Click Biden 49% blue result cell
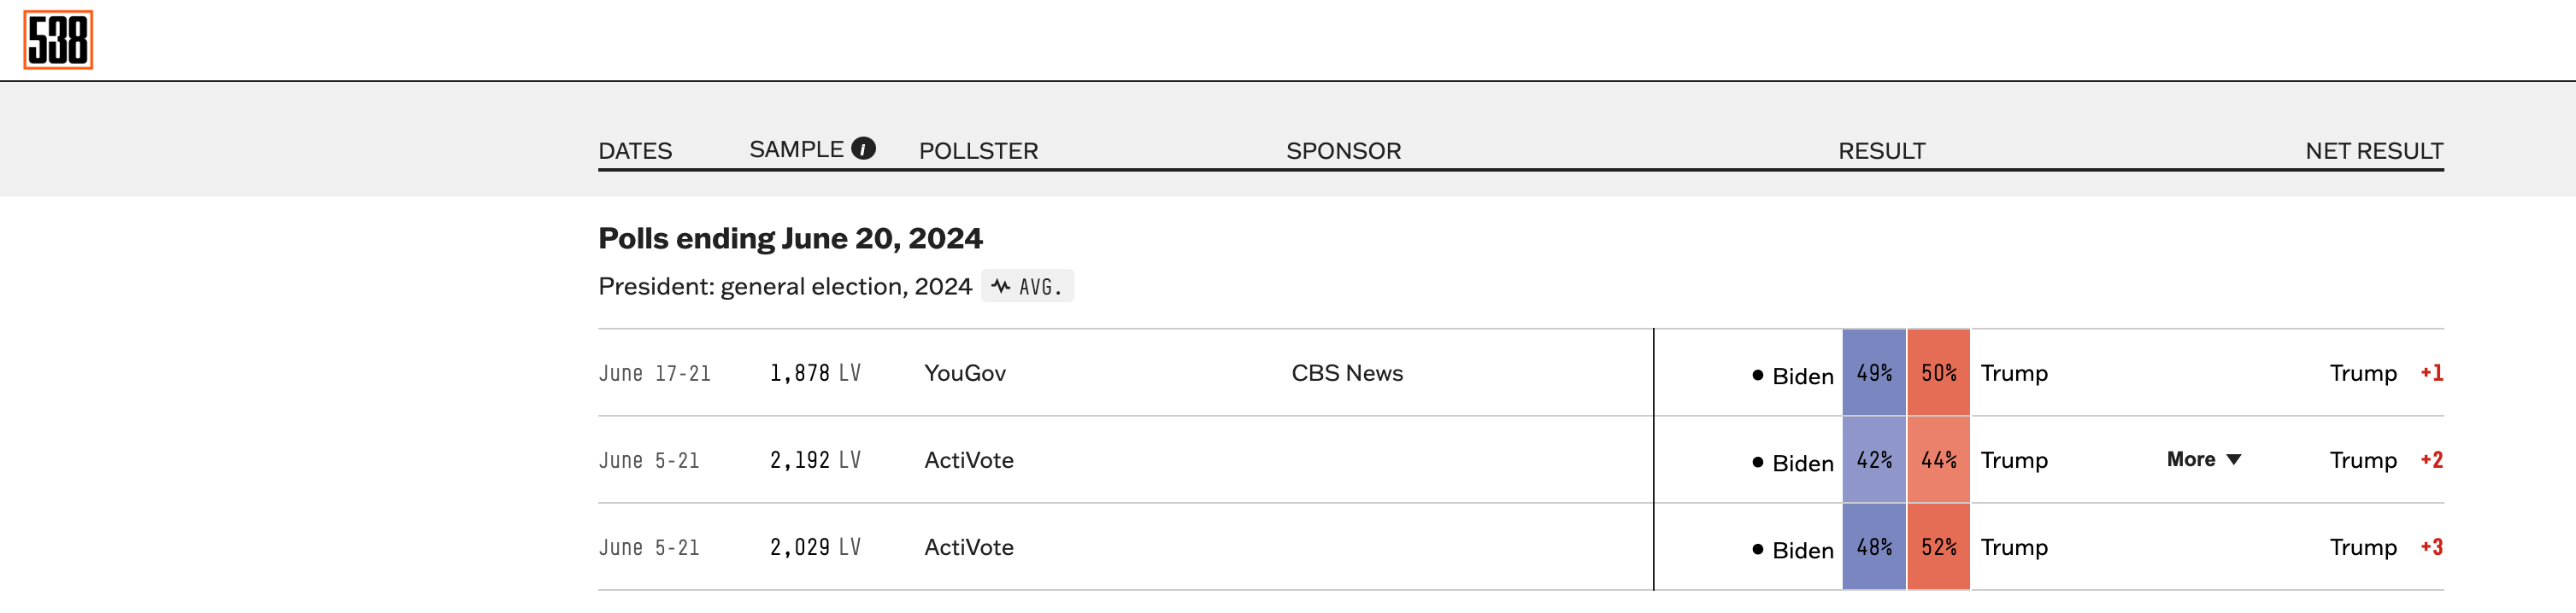 pos(1874,372)
